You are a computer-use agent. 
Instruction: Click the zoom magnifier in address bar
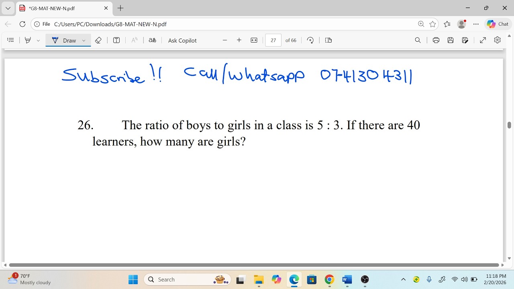coord(421,24)
